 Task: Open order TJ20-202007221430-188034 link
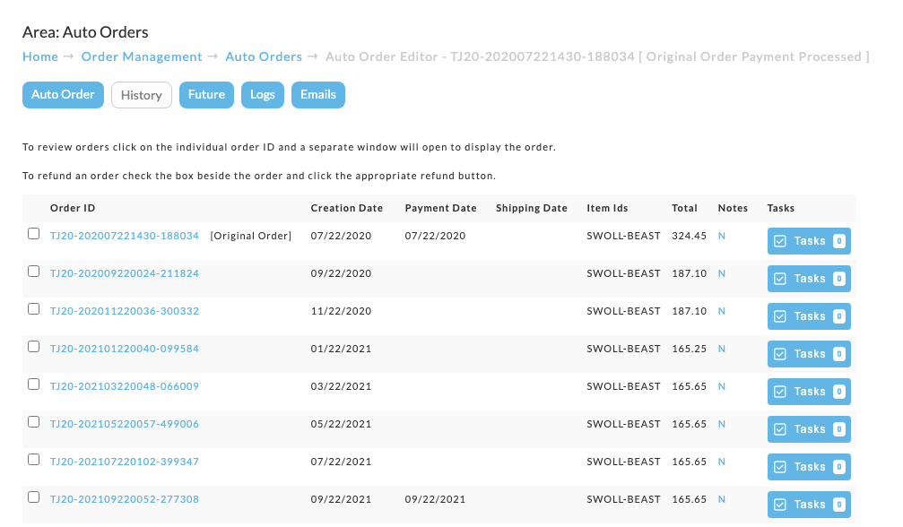pos(125,236)
